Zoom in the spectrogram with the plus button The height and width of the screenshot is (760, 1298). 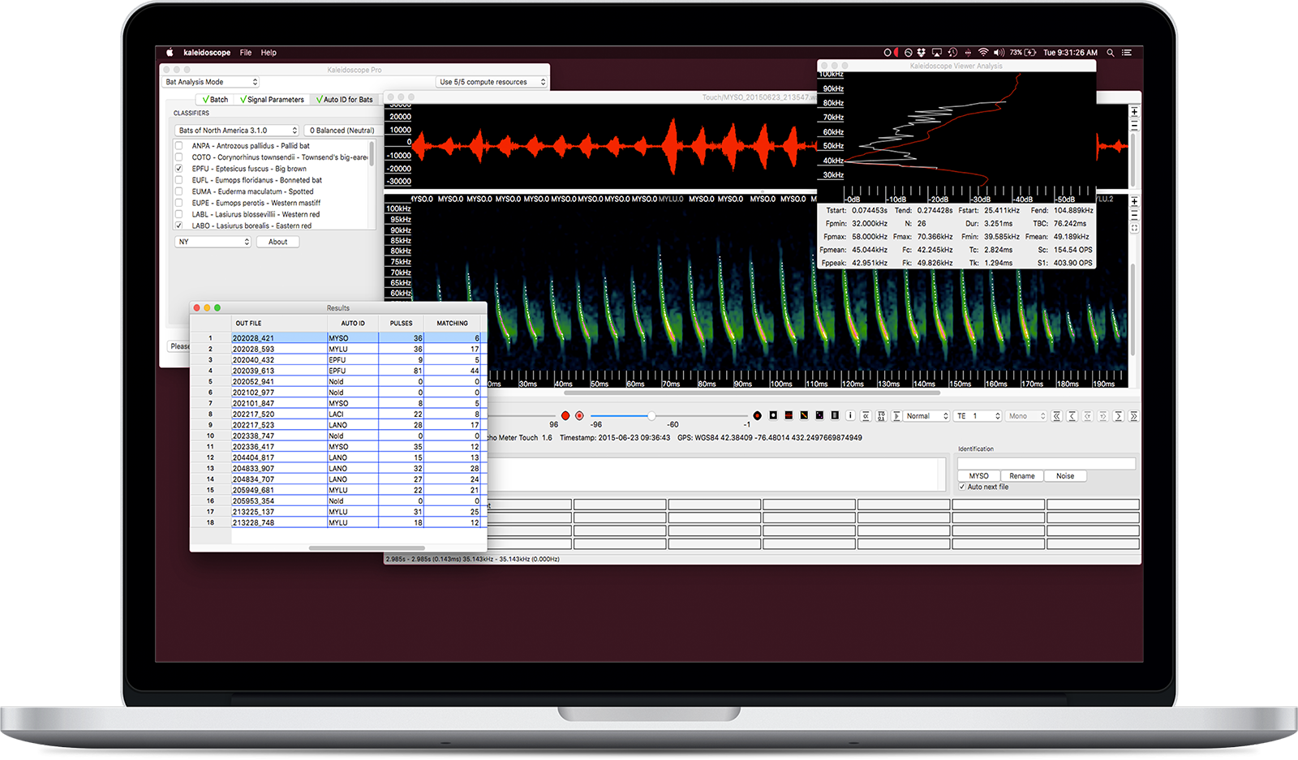pos(1134,201)
